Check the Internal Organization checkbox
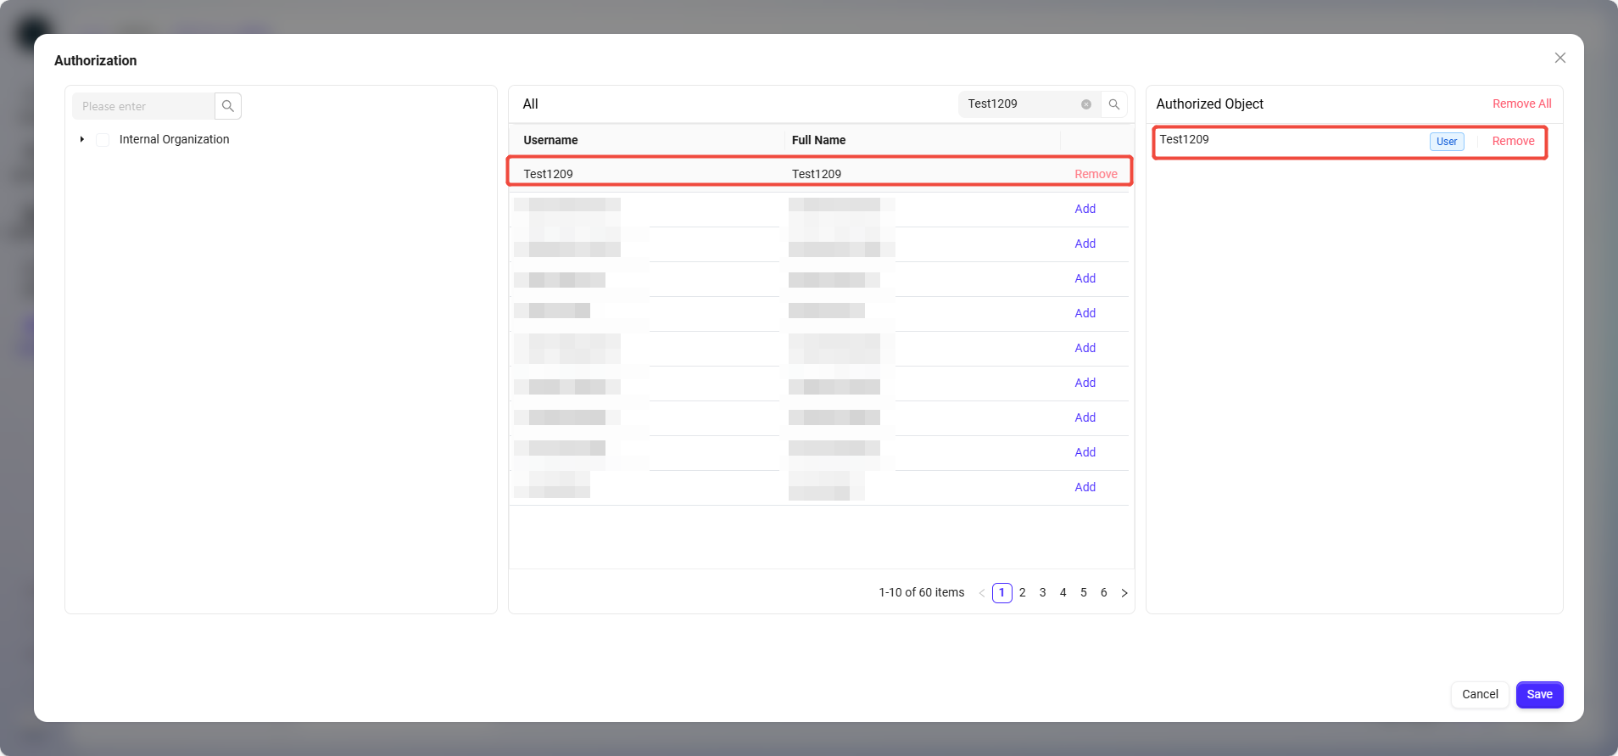Viewport: 1618px width, 756px height. [x=103, y=140]
